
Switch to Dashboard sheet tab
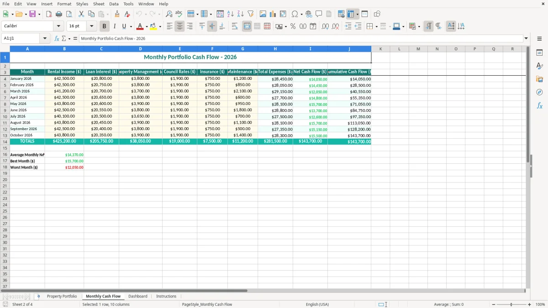click(x=138, y=297)
